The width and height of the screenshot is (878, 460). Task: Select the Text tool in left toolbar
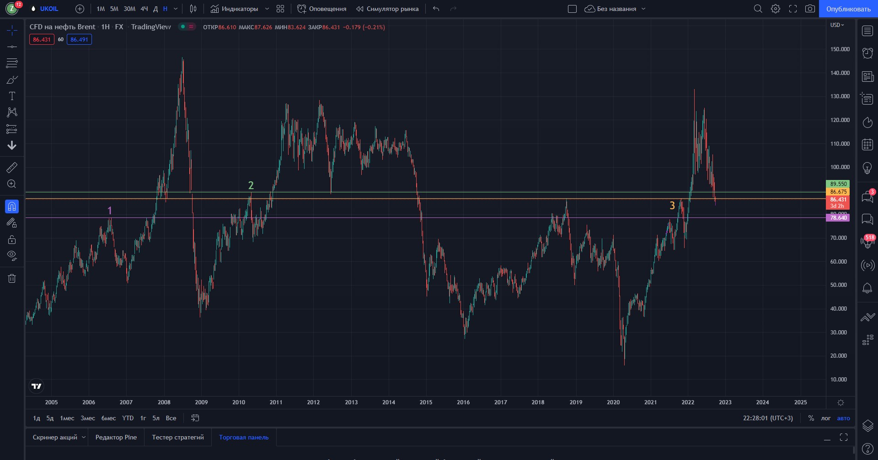12,96
